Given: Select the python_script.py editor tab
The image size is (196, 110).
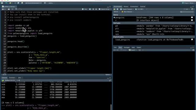Looking at the screenshot, I should tap(9, 6).
